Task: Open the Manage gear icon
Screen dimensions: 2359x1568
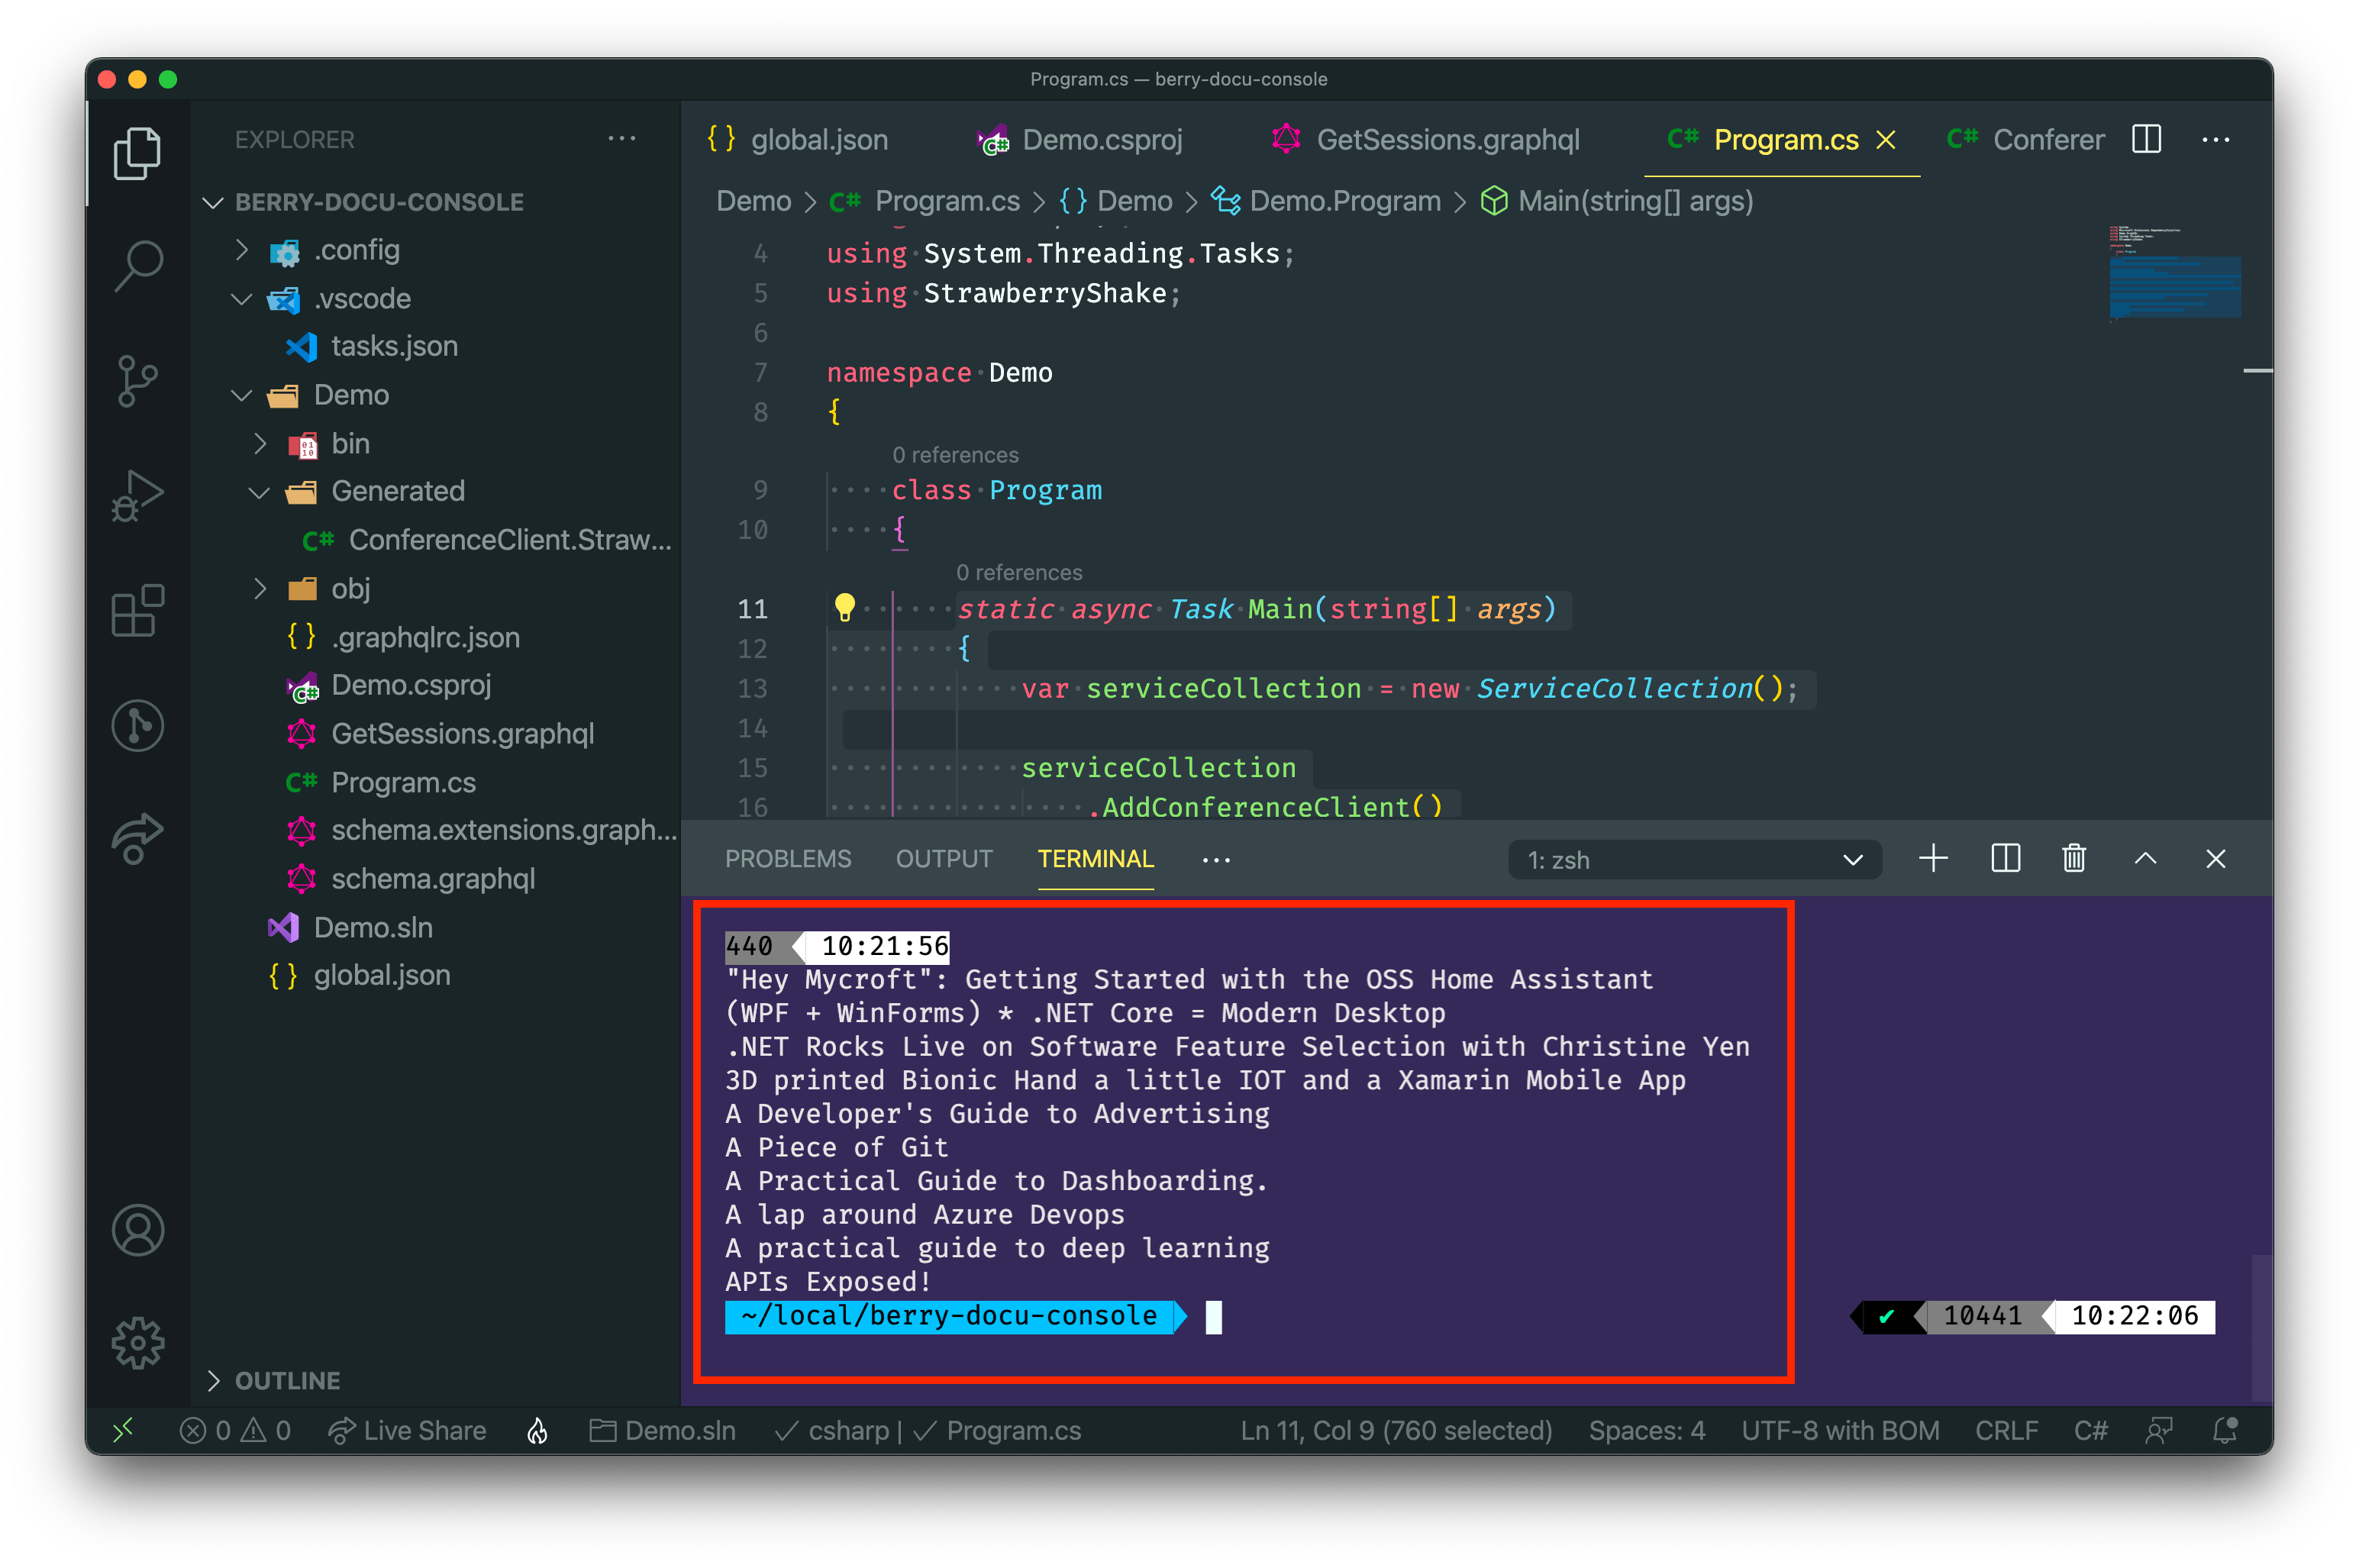Action: coord(138,1343)
